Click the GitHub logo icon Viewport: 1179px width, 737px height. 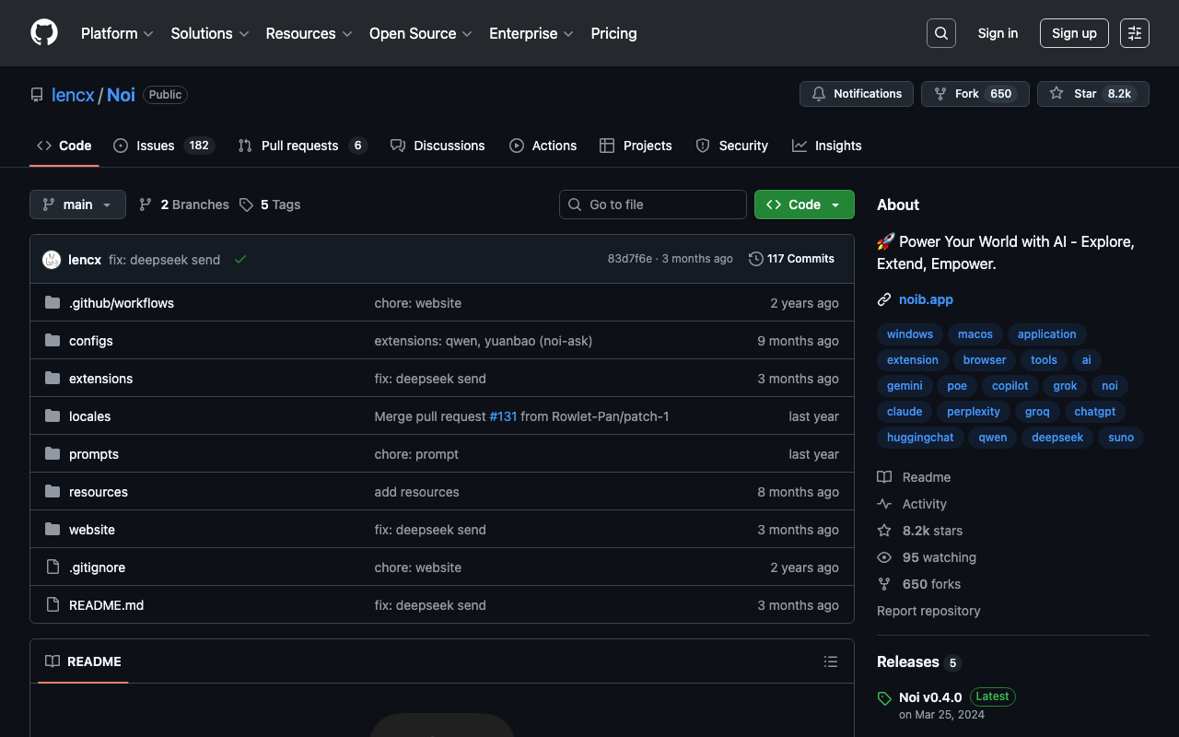pos(44,33)
